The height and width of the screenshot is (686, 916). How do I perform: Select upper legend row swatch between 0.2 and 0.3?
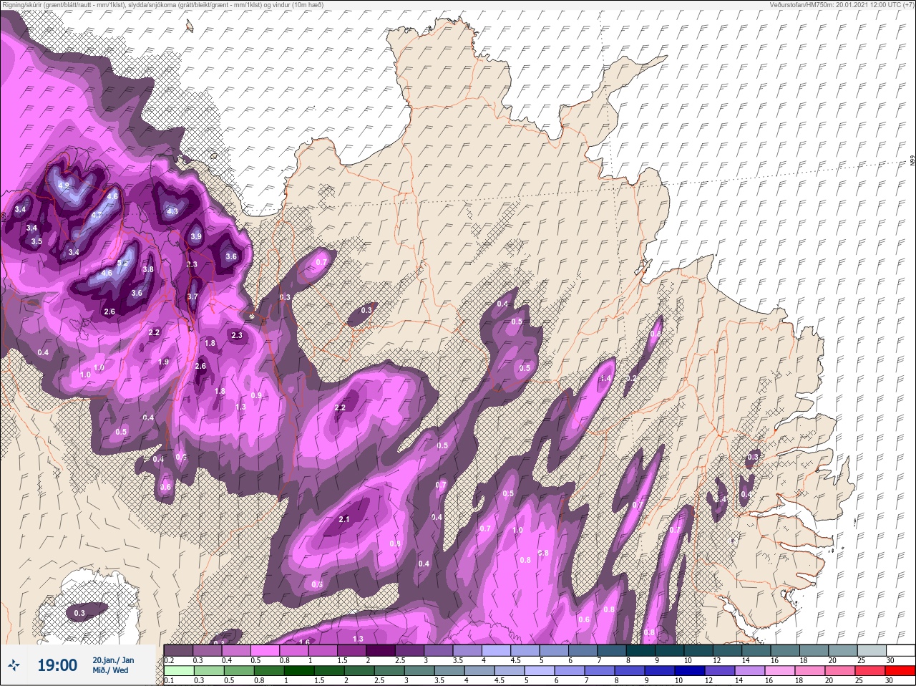click(179, 650)
